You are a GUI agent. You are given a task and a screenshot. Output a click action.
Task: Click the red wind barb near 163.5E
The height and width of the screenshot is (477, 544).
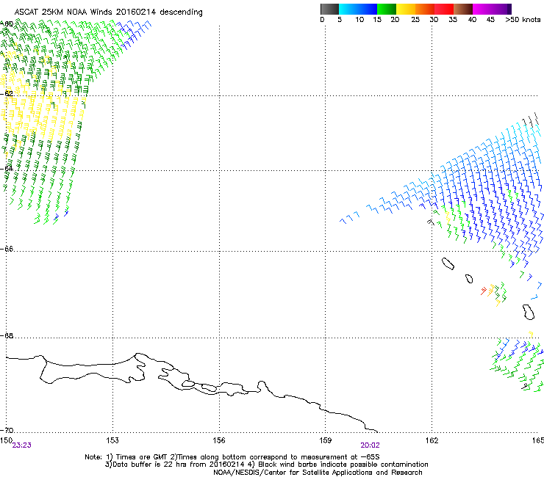click(x=484, y=291)
